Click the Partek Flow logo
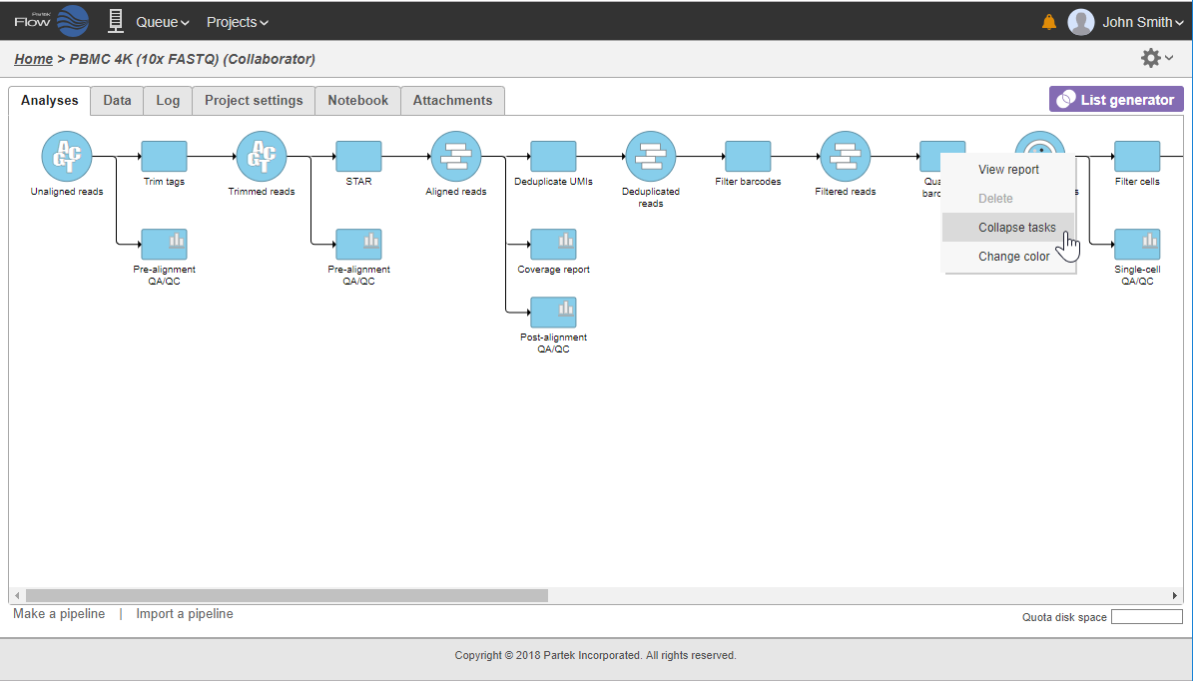The width and height of the screenshot is (1193, 681). [x=51, y=21]
